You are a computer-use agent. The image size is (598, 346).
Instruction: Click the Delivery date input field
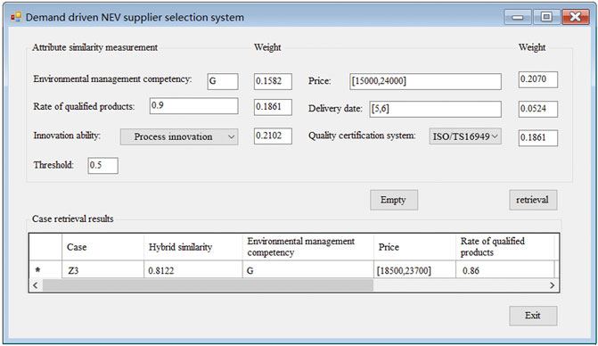pos(435,109)
